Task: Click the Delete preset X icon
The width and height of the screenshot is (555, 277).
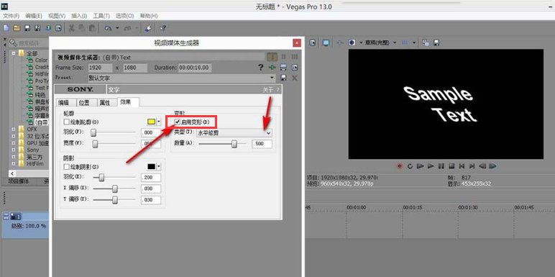Action: 294,78
